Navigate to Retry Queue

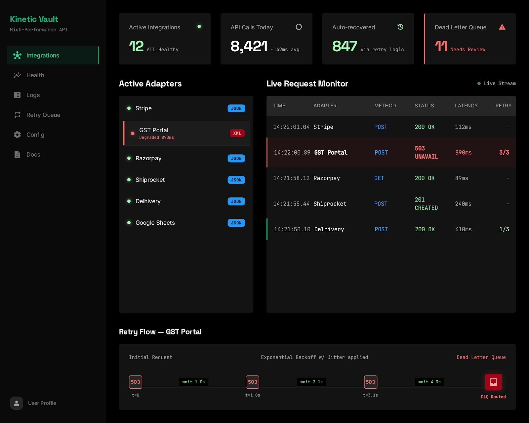point(53,115)
